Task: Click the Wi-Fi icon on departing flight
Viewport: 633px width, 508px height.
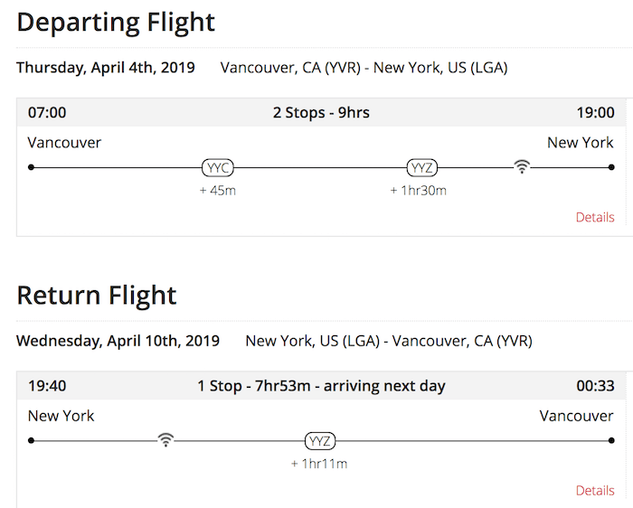Action: (x=522, y=166)
